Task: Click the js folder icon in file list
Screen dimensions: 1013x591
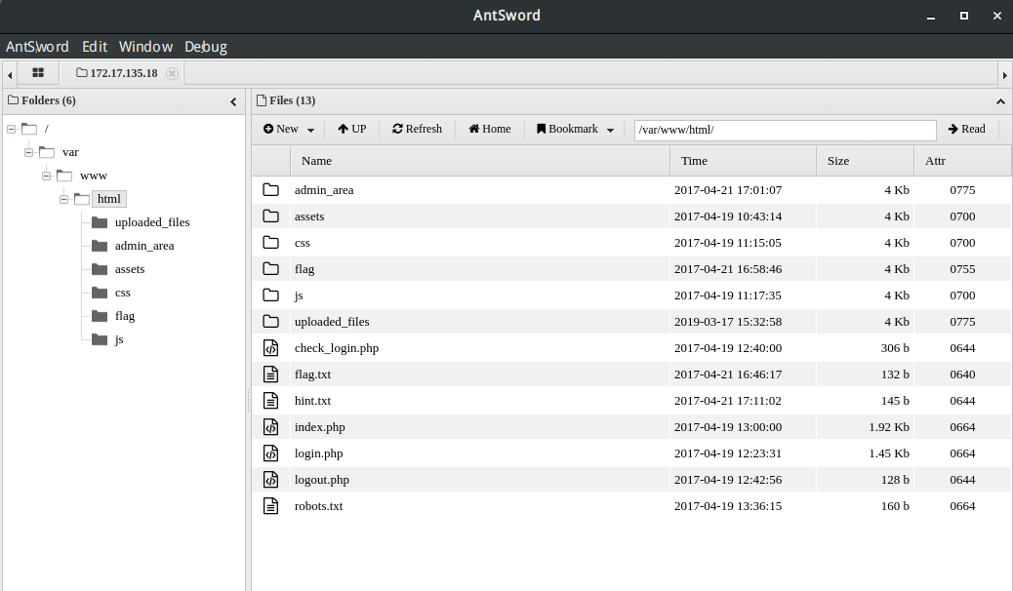Action: click(x=270, y=295)
